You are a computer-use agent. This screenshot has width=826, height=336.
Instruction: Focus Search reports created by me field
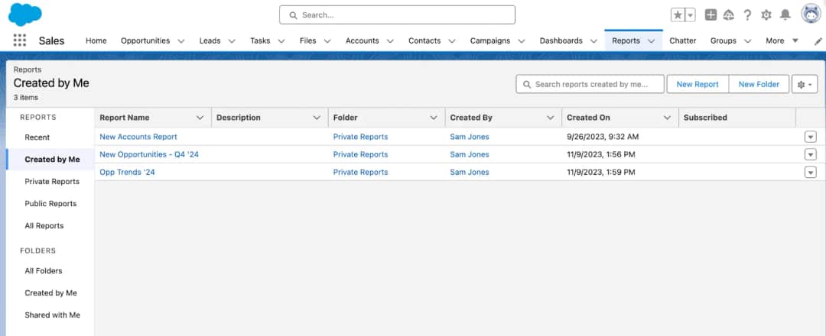click(x=590, y=84)
